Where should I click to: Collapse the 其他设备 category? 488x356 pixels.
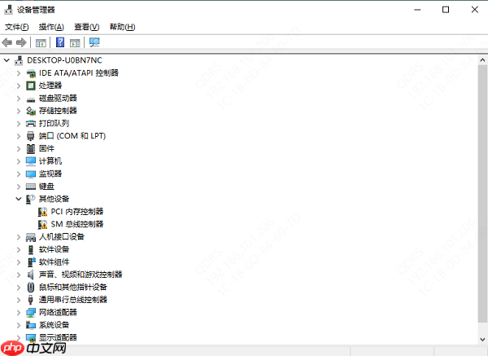click(19, 199)
